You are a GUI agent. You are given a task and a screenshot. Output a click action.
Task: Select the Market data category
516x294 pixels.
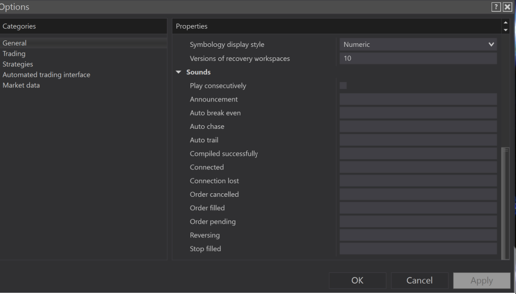point(21,85)
